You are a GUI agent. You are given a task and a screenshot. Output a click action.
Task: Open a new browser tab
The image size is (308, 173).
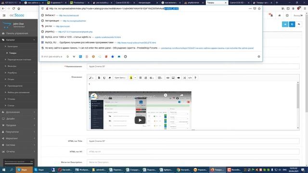tap(277, 3)
